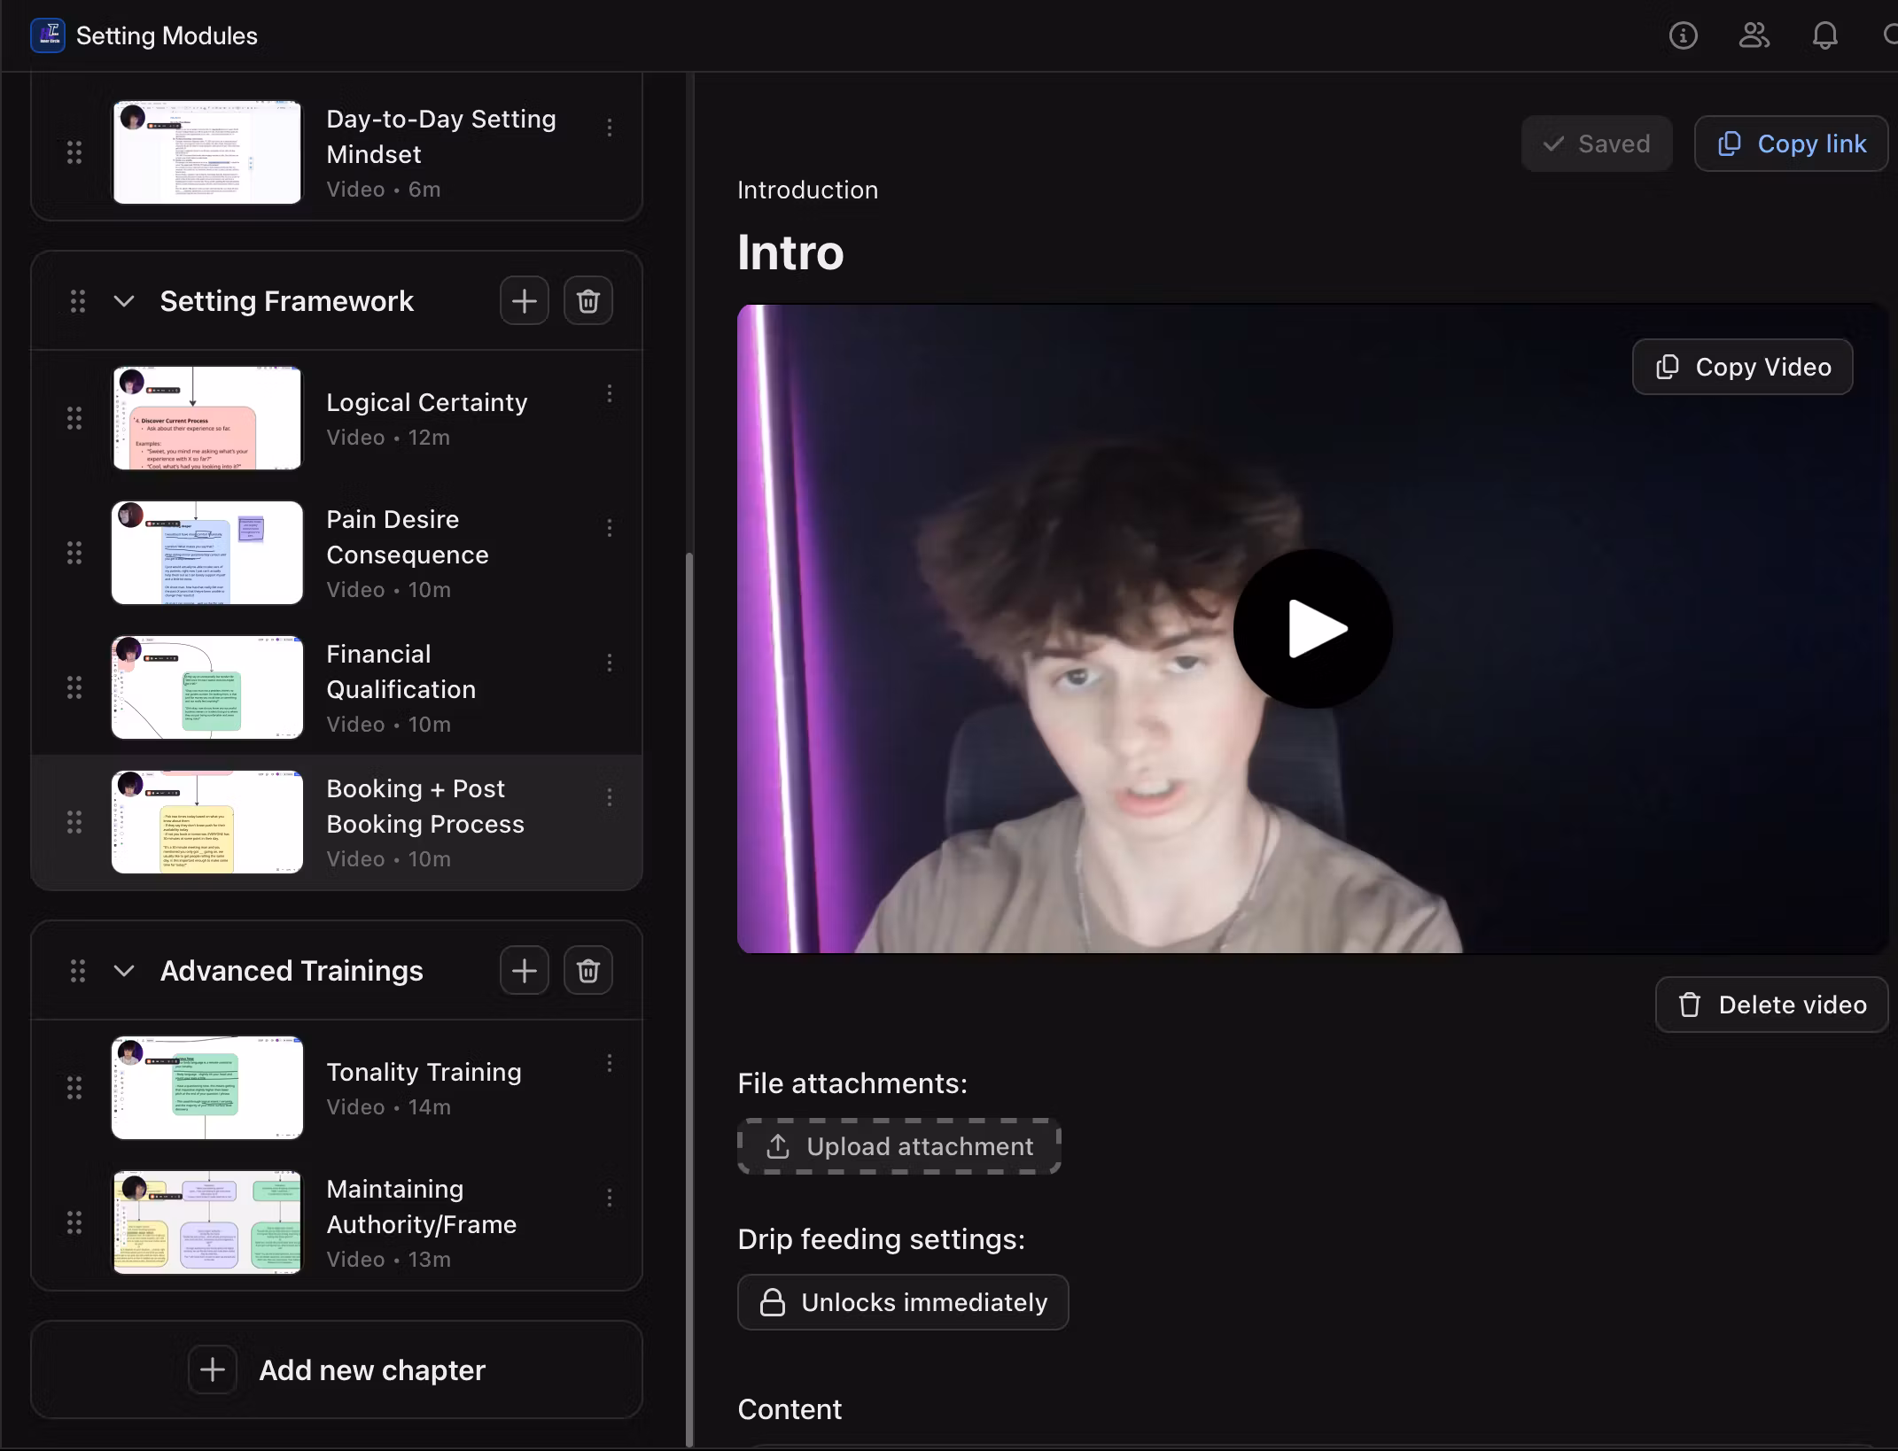Click Upload attachment dropzone
Screen dimensions: 1898x1451
click(899, 1146)
